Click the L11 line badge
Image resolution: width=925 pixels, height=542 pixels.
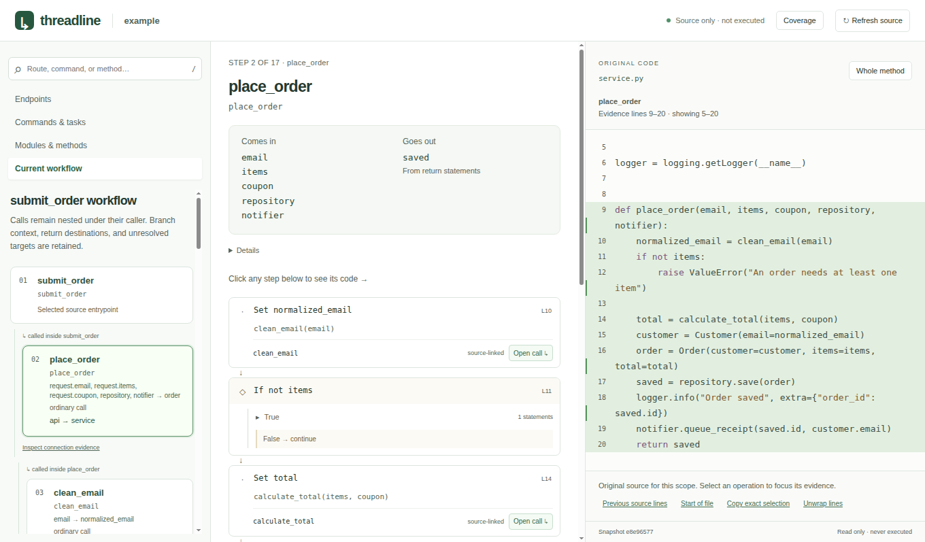coord(547,391)
